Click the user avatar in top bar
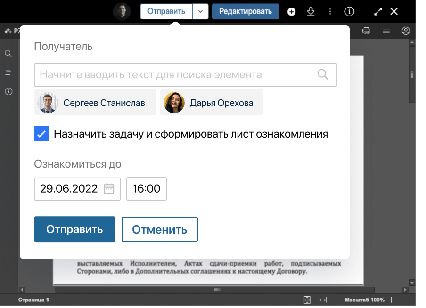Image resolution: width=426 pixels, height=308 pixels. tap(122, 11)
